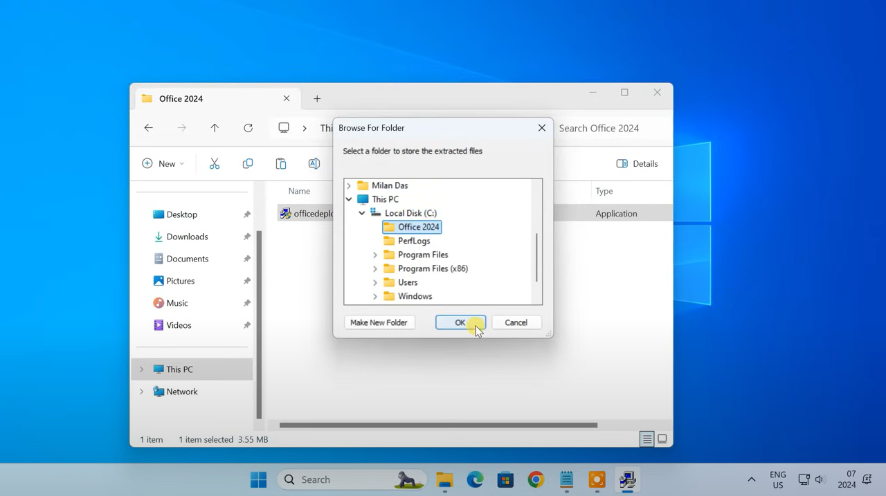Open File Explorer from the taskbar

pos(444,479)
